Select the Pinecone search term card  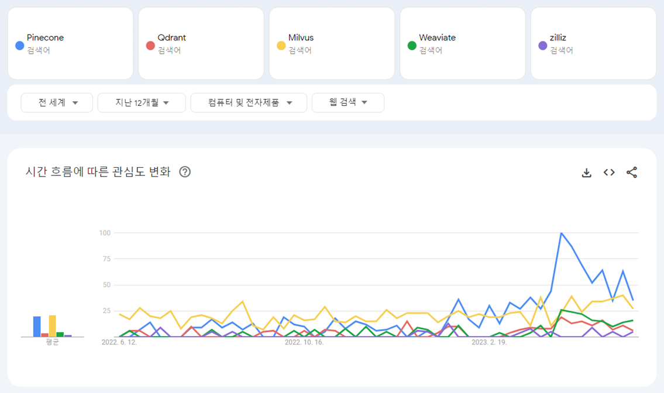point(70,43)
